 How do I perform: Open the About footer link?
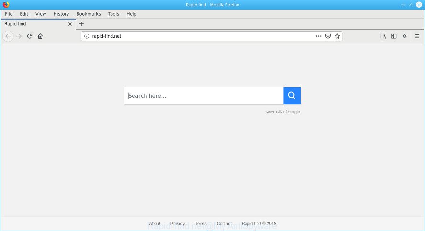155,223
